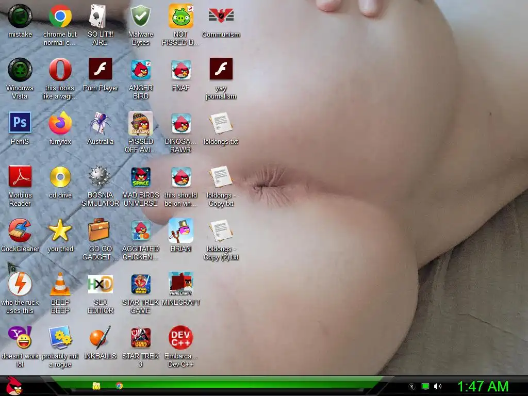Screen dimensions: 528x396
Task: Open the Angry Bird Start button on the taskbar
Action: coord(14,386)
